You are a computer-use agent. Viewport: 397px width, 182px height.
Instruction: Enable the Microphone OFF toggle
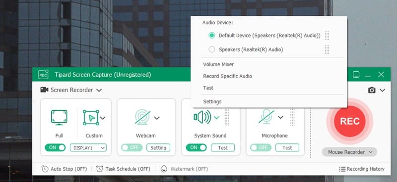tap(261, 148)
